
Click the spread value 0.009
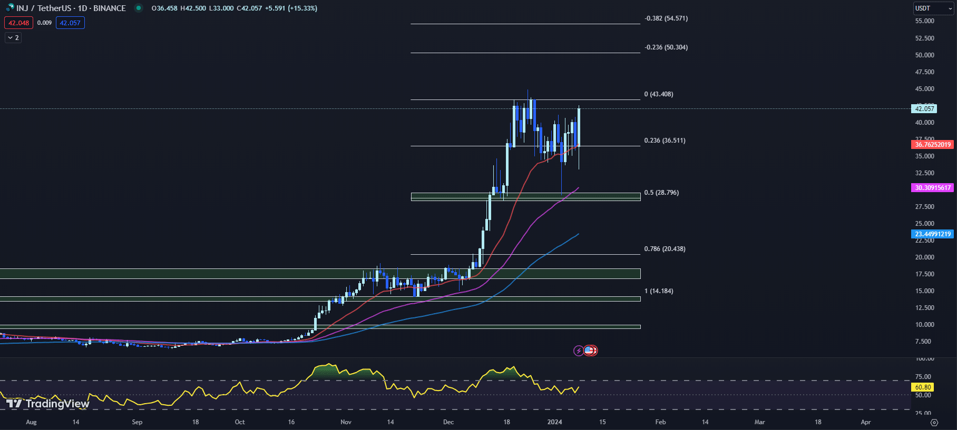[x=45, y=23]
